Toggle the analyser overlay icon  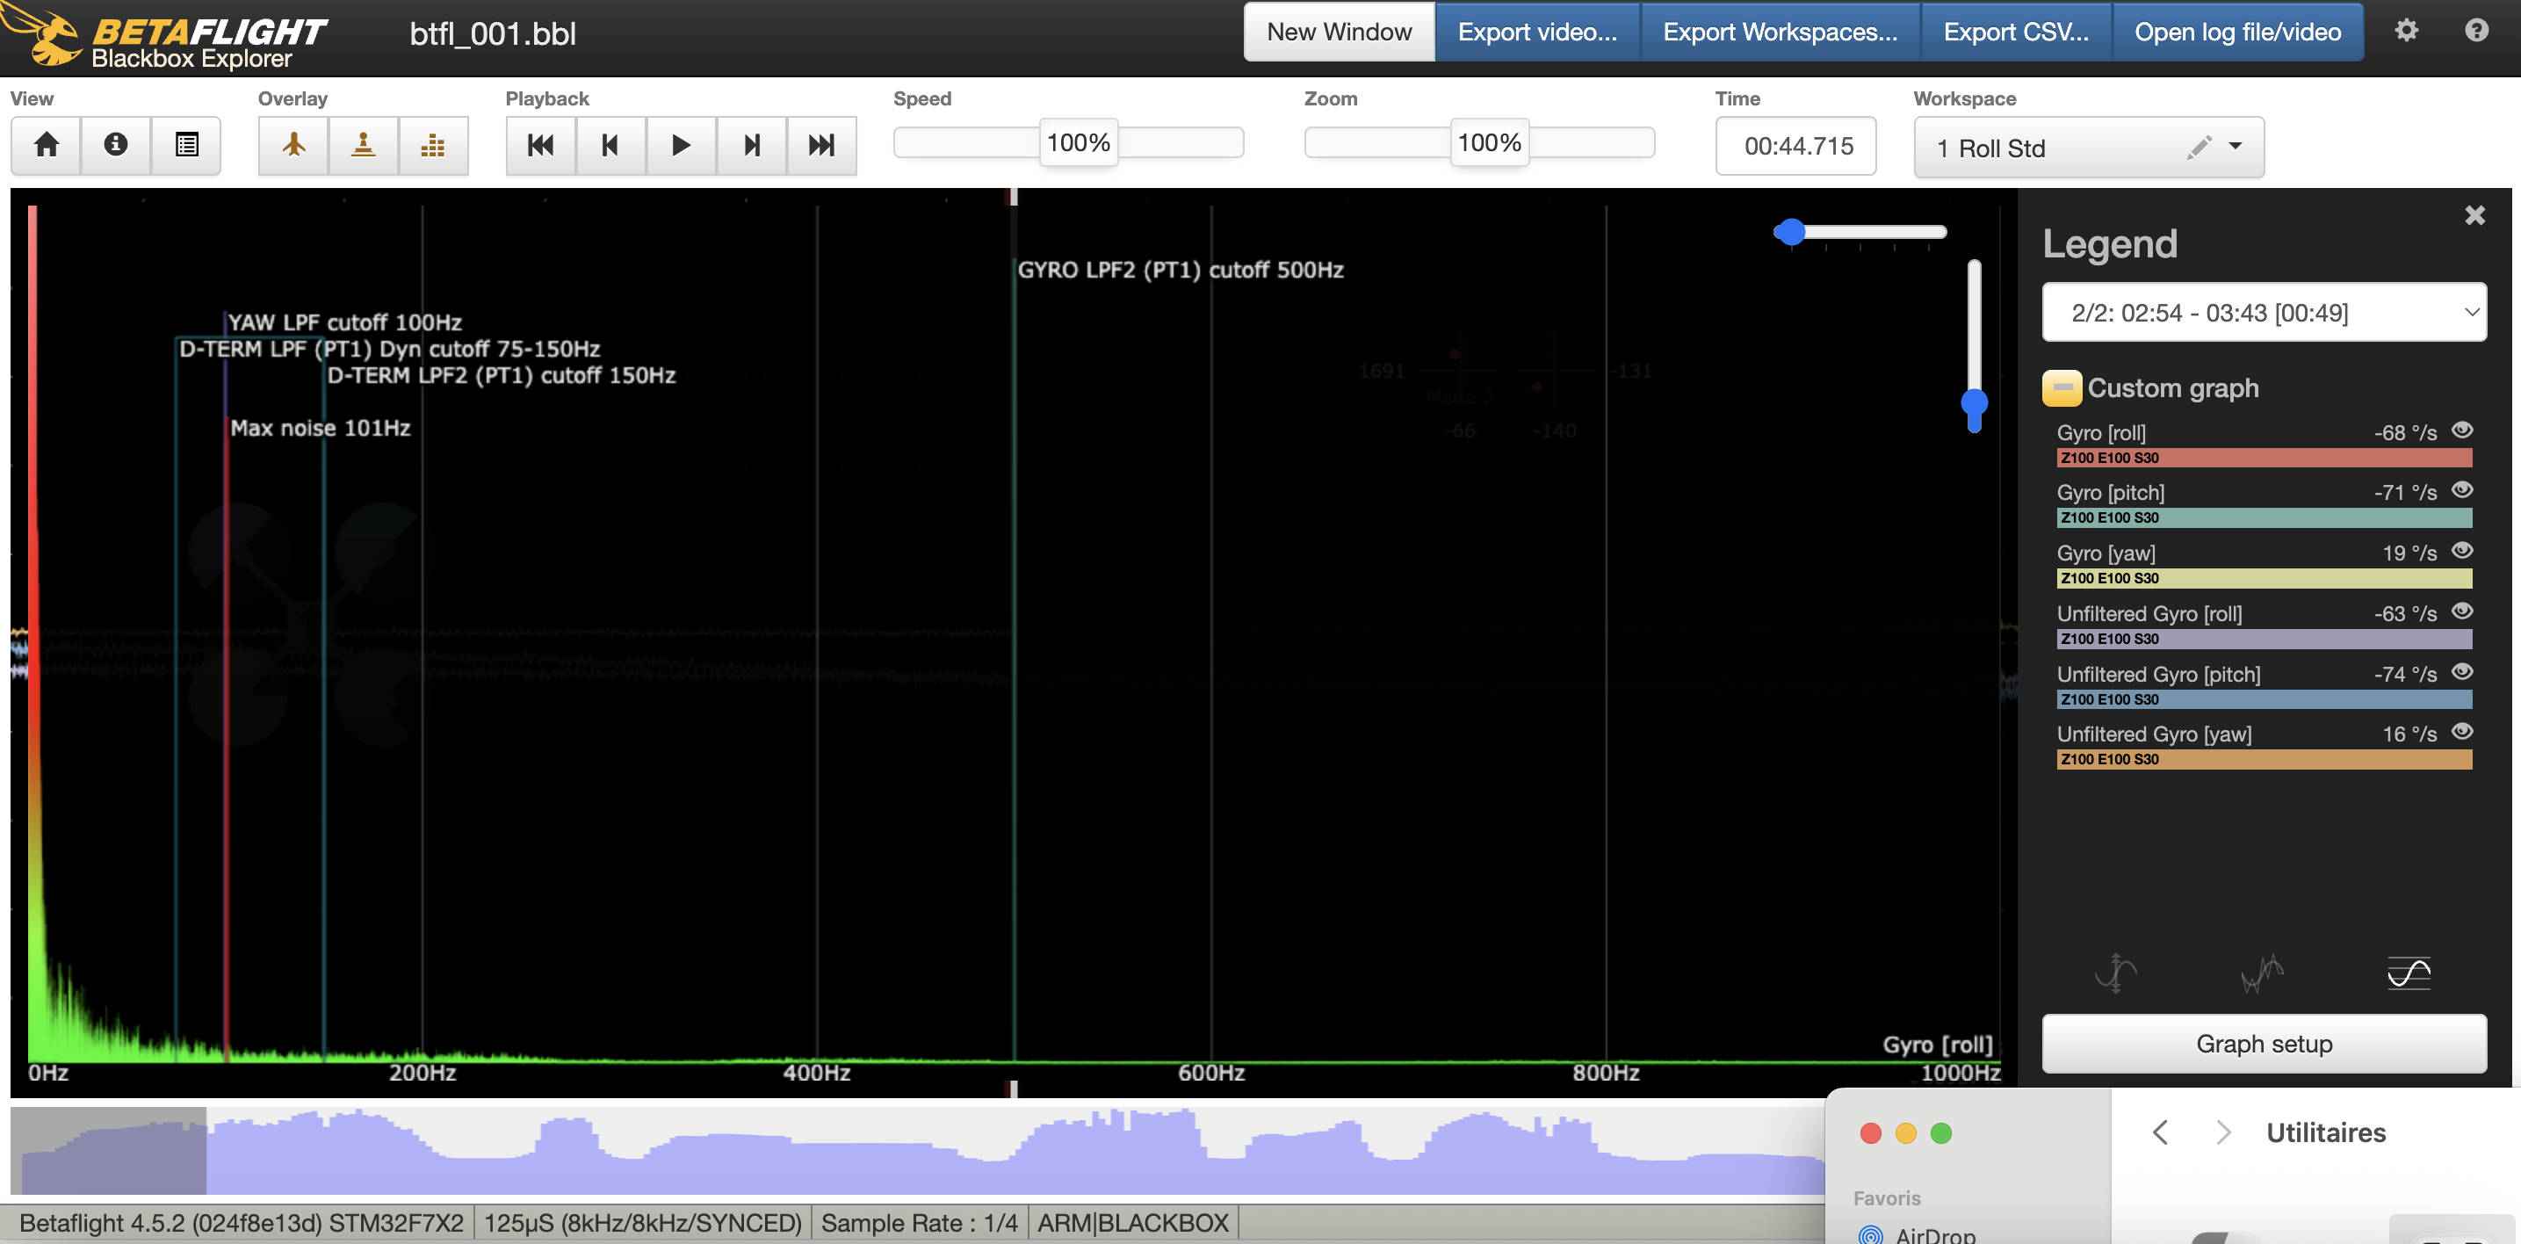(x=432, y=146)
